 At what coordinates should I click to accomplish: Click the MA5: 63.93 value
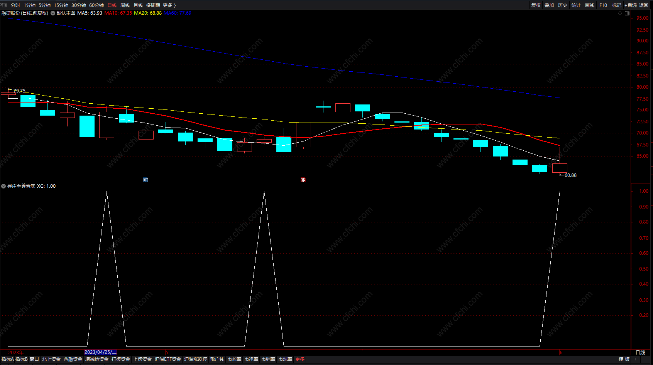click(x=90, y=13)
